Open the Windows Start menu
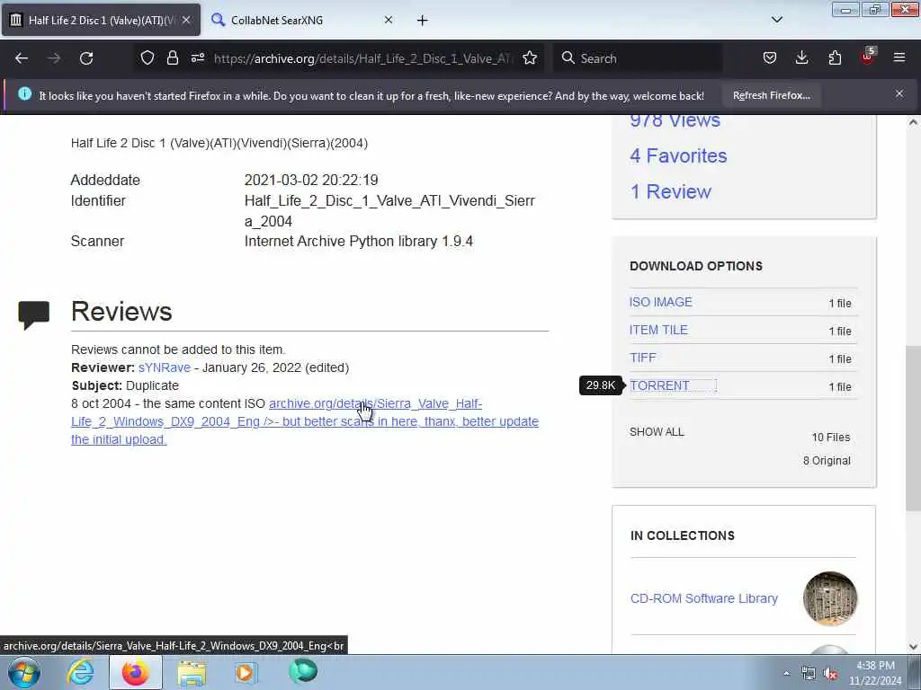Screen dimensions: 921x690 [x=24, y=672]
